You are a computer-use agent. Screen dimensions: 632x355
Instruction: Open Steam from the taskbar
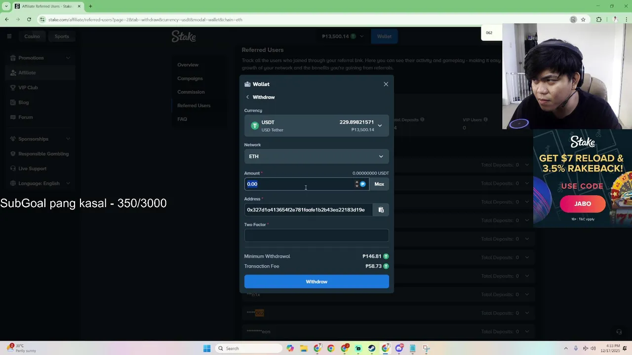coord(371,349)
